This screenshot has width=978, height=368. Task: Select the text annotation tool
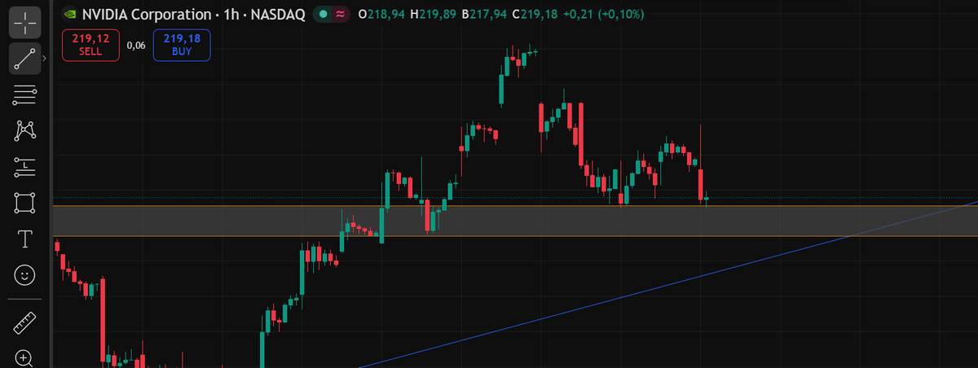coord(24,239)
